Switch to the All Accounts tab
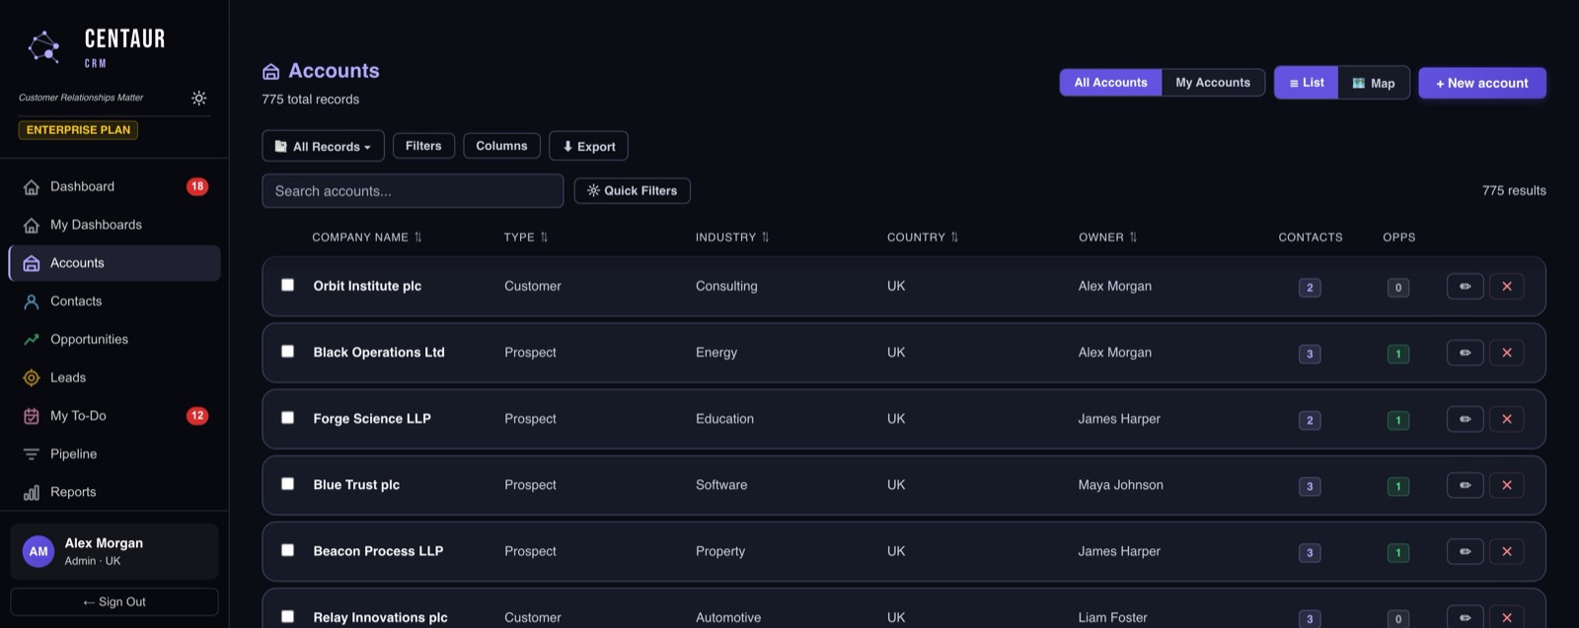The height and width of the screenshot is (628, 1579). tap(1111, 83)
